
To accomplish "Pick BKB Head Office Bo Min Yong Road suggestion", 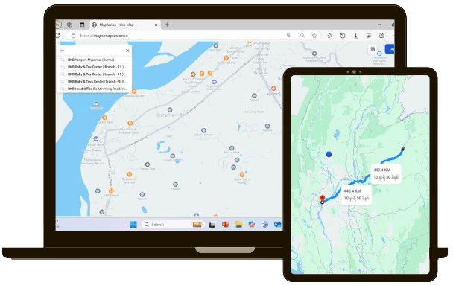I will tap(95, 89).
